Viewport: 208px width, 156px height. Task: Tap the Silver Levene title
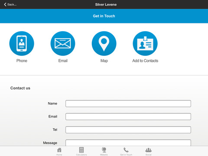(x=106, y=4)
